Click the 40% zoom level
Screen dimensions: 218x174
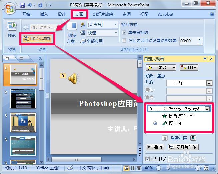point(149,168)
